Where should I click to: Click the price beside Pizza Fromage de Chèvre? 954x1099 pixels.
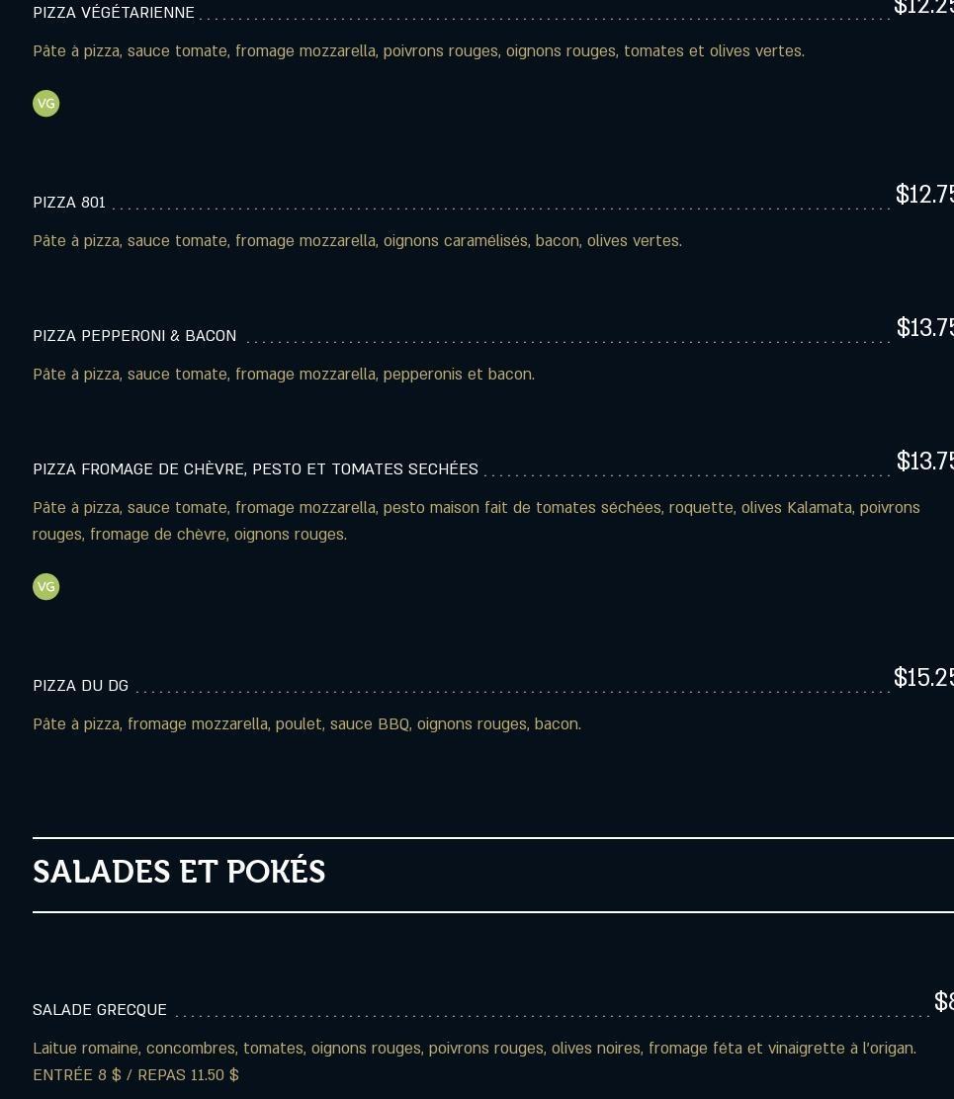click(x=924, y=462)
